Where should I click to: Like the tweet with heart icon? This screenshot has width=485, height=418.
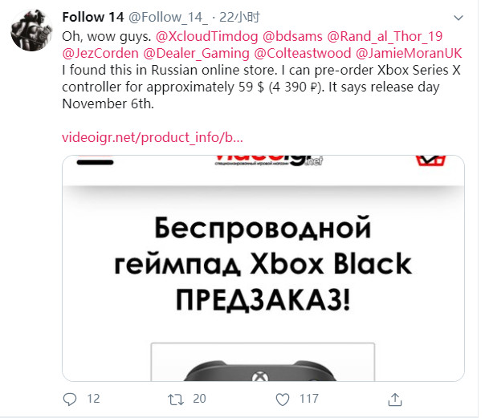283,400
